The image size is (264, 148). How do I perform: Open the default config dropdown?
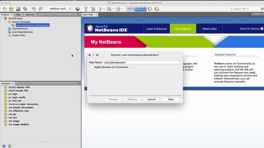(x=60, y=9)
